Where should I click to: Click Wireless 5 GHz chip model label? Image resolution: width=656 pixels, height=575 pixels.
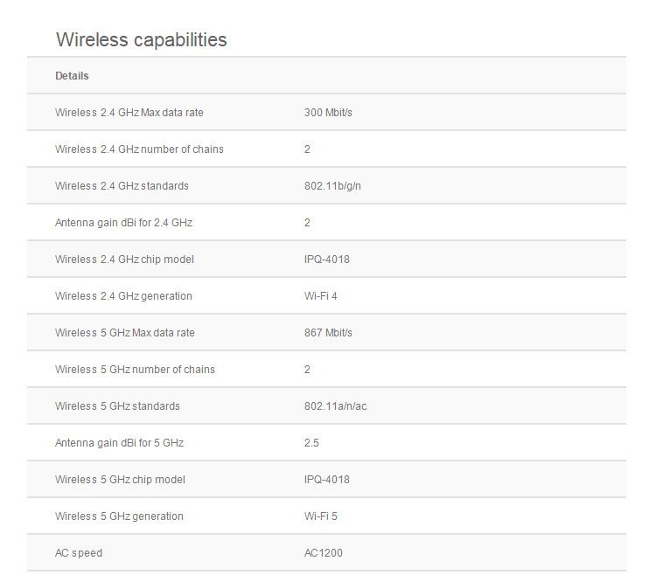point(120,480)
